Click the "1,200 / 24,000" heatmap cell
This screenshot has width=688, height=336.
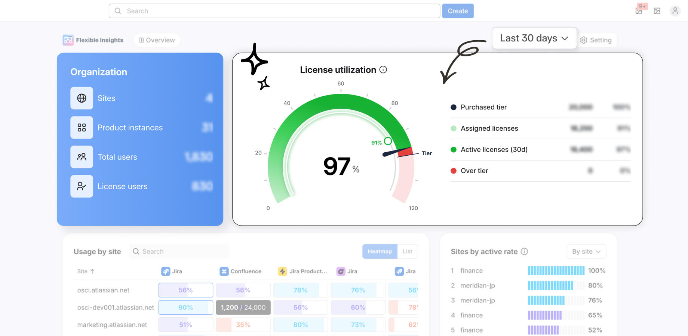point(243,308)
